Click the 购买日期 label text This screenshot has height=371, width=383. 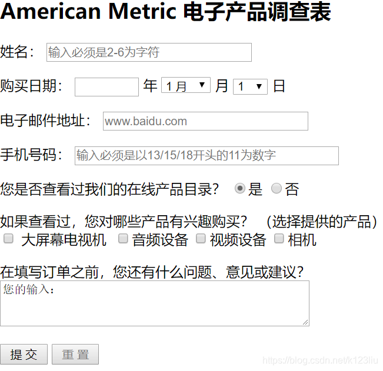[x=31, y=86]
